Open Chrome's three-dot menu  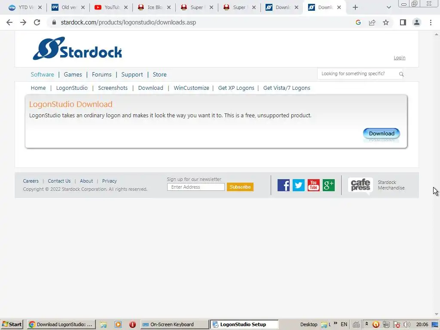(431, 22)
